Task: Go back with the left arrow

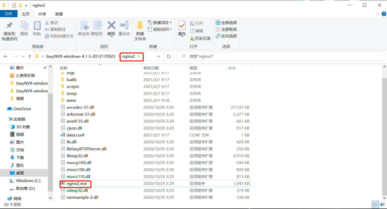Action: click(x=6, y=56)
